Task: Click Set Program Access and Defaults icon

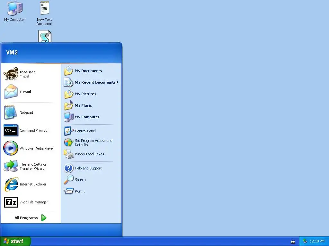Action: 68,143
